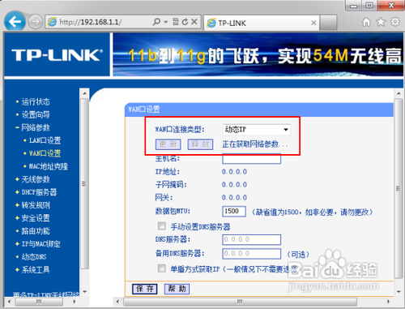The height and width of the screenshot is (309, 405).
Task: Click sidebar vertical scrollbar thumb
Action: pyautogui.click(x=84, y=184)
